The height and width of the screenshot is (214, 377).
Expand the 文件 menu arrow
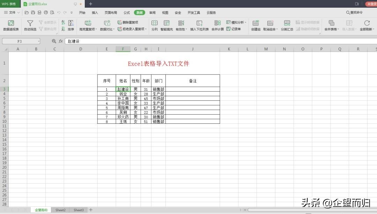click(x=19, y=13)
